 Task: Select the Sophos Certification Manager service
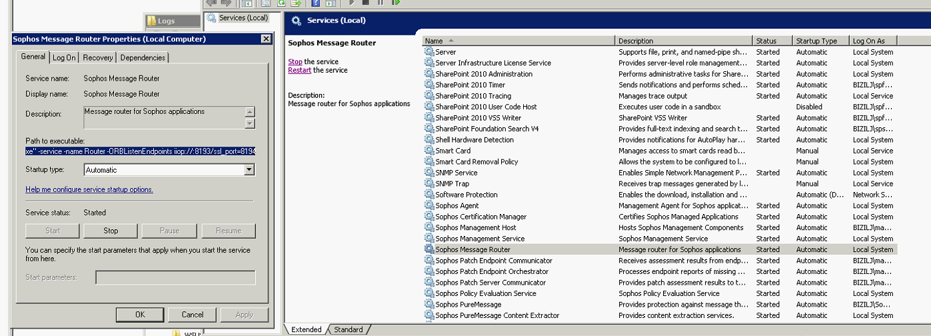(660, 217)
